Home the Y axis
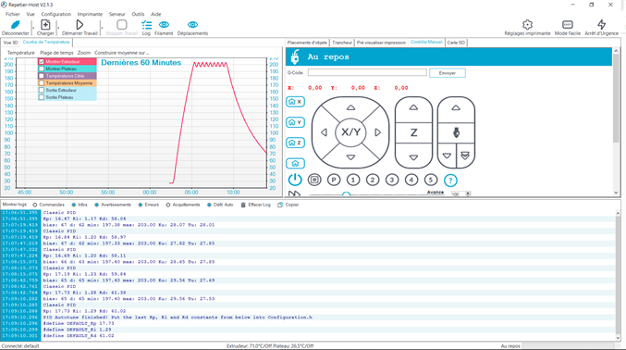626x350 pixels. pyautogui.click(x=296, y=122)
